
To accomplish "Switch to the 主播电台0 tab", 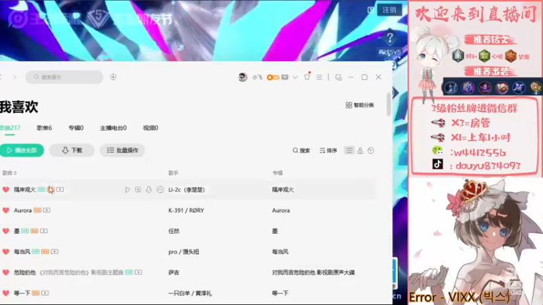I will click(113, 128).
